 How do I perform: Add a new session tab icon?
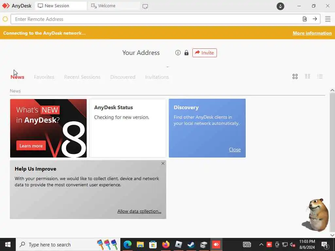(x=145, y=6)
